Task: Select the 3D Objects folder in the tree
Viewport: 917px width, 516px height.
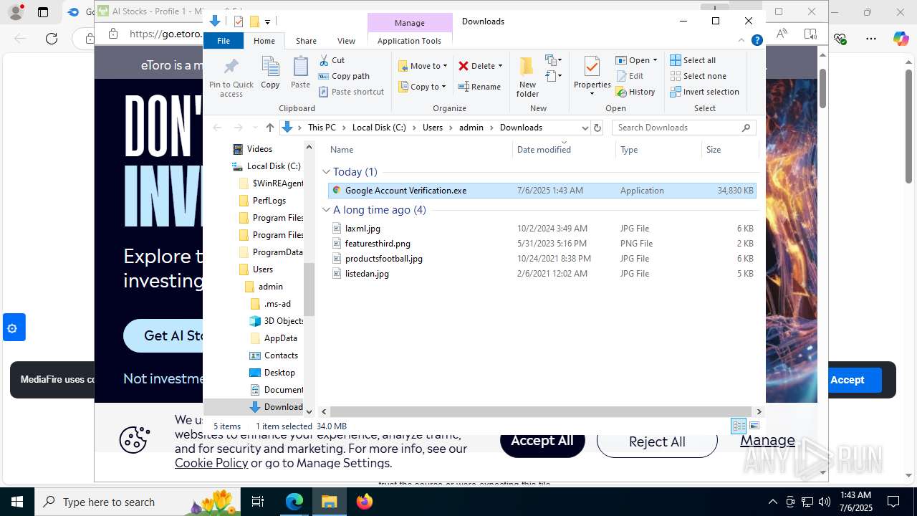Action: coord(284,321)
